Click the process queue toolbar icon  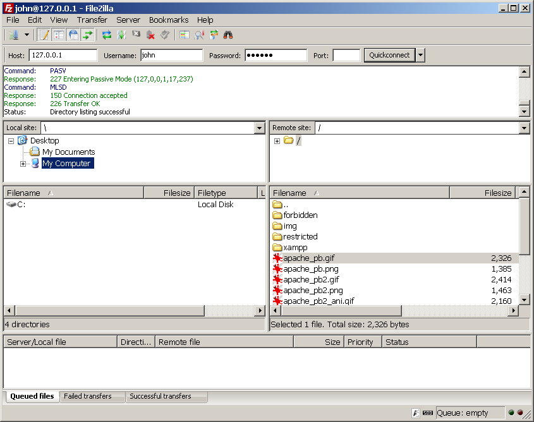121,35
